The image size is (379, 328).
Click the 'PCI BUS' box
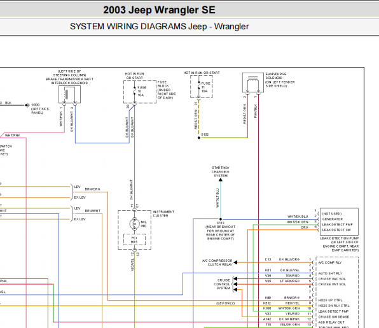tap(134, 239)
